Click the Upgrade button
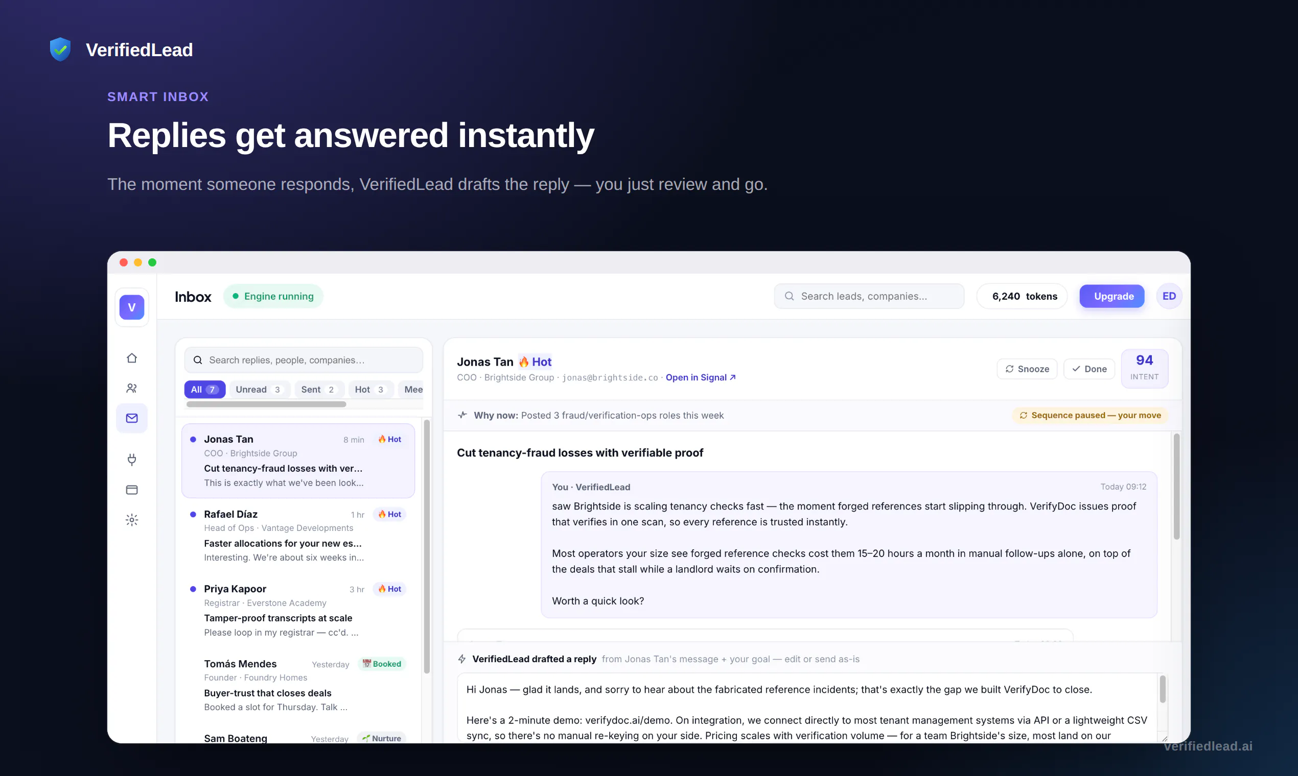The width and height of the screenshot is (1298, 776). pos(1111,296)
